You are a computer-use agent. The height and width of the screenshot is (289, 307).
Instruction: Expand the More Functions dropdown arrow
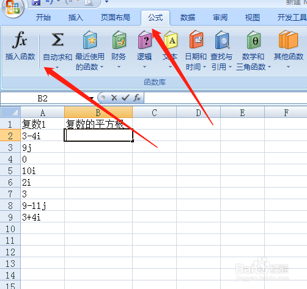coord(288,67)
